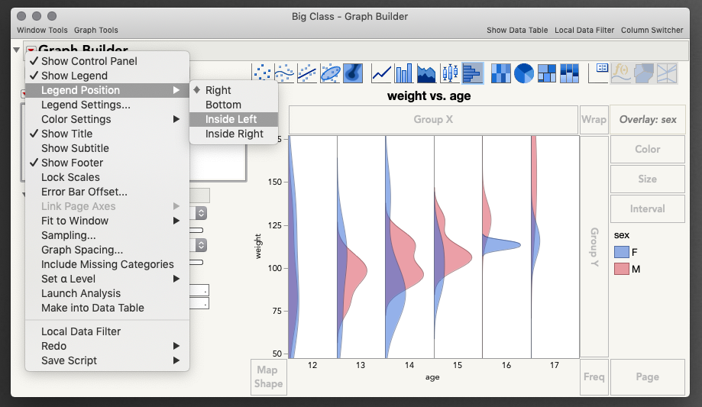Select Bottom legend position
Image resolution: width=702 pixels, height=407 pixels.
coord(234,105)
